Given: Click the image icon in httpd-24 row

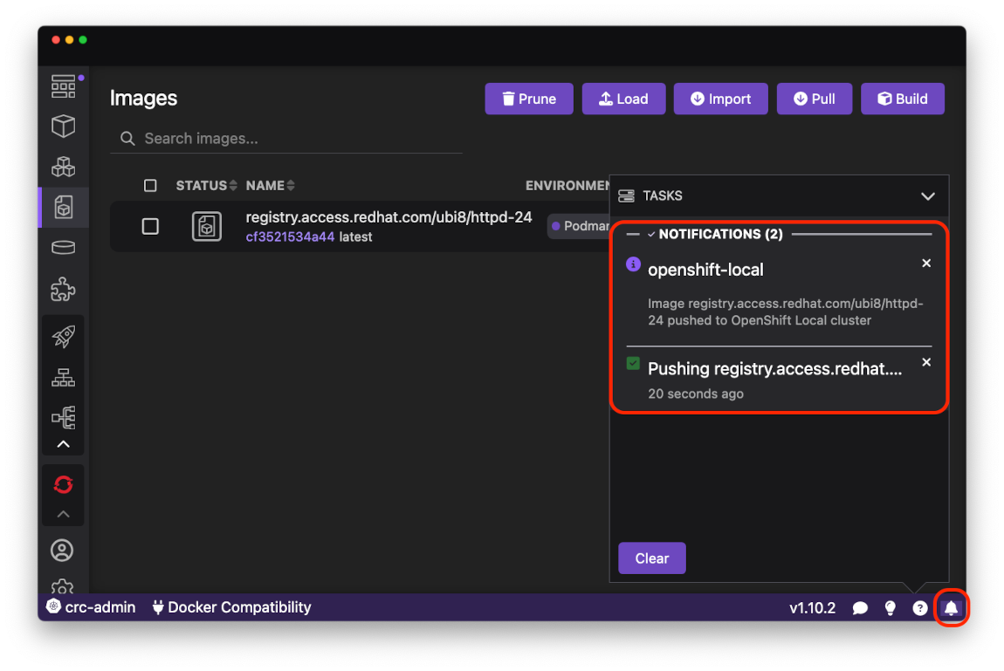Looking at the screenshot, I should 207,227.
